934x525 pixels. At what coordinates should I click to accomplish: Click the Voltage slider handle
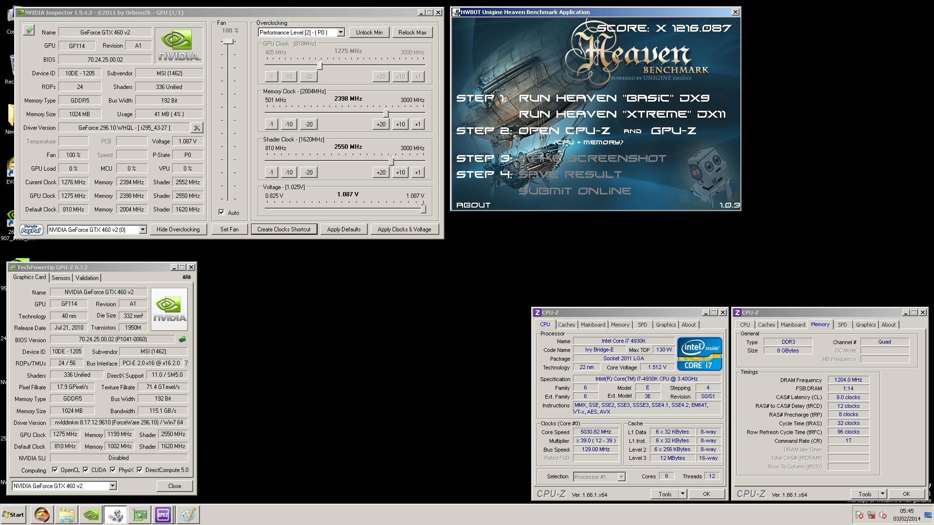[x=423, y=208]
